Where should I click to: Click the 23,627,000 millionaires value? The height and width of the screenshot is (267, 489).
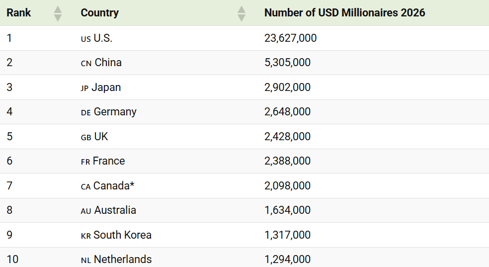pos(290,38)
